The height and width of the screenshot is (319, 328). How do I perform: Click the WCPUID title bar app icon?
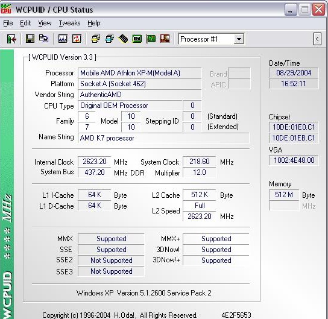(x=6, y=9)
